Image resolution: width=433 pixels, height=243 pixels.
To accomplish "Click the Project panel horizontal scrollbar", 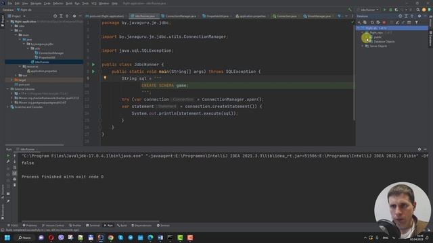I will [35, 144].
